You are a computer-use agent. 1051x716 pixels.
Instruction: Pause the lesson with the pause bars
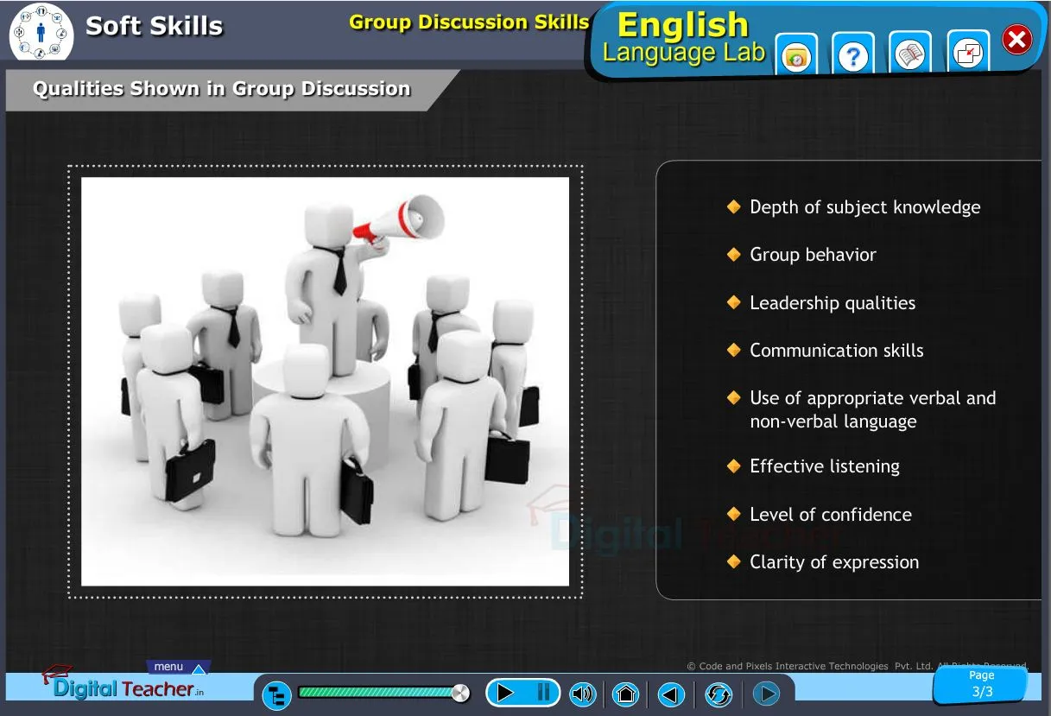pyautogui.click(x=543, y=693)
